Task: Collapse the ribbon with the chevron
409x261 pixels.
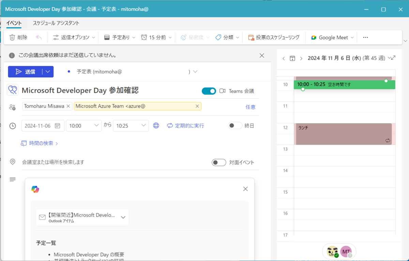Action: point(405,41)
